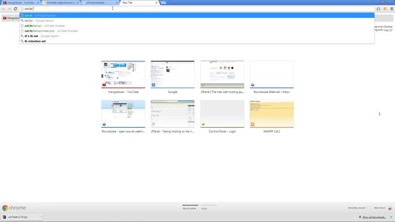This screenshot has height=222, width=395.
Task: Open the Web Store link
Action: click(380, 208)
